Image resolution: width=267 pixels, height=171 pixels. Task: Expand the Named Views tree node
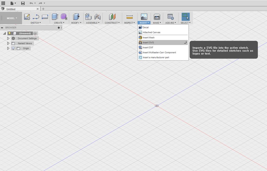[8, 43]
